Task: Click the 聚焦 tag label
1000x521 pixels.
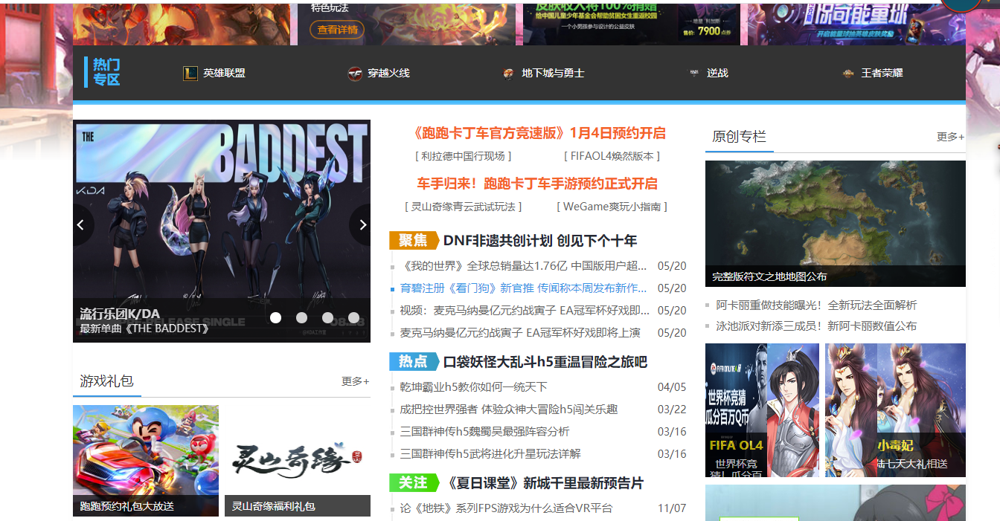Action: tap(414, 240)
